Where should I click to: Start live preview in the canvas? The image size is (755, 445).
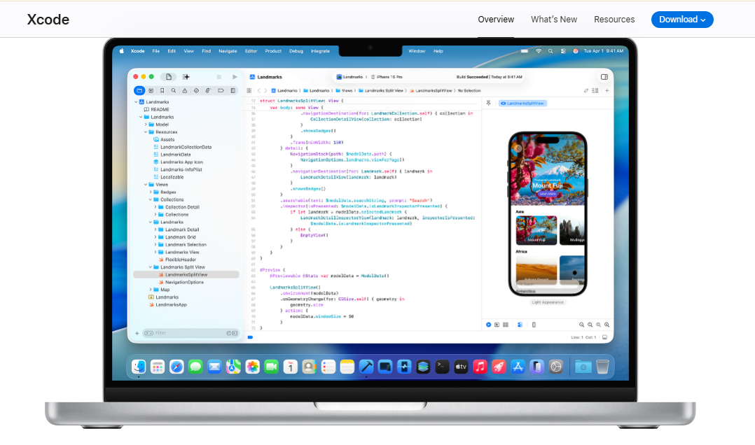pyautogui.click(x=488, y=325)
